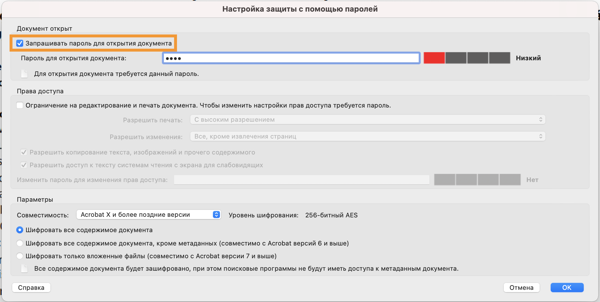Click the last dark segment of the open-password strength meter
The width and height of the screenshot is (600, 302).
499,58
